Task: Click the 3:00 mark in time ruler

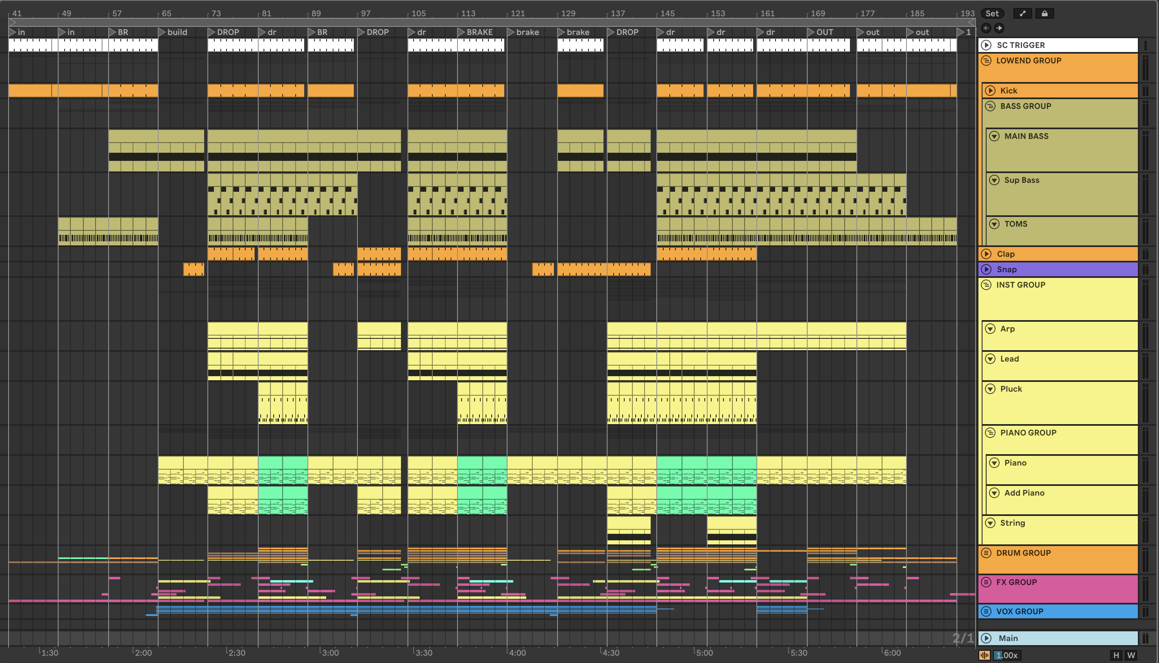Action: pyautogui.click(x=330, y=652)
